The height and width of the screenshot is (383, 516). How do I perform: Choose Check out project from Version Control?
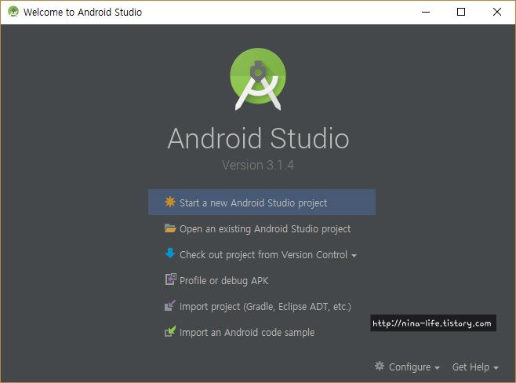(260, 254)
